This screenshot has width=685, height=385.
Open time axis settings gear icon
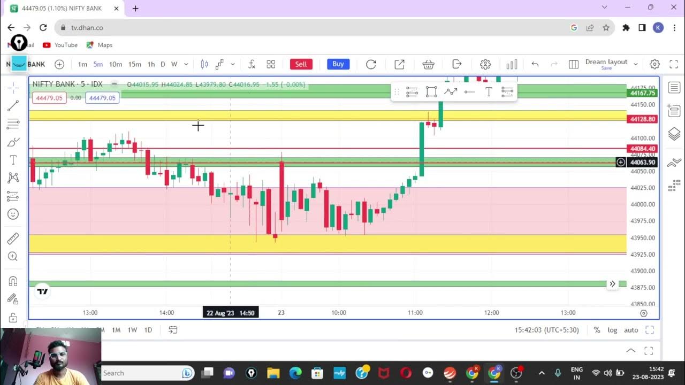point(644,313)
